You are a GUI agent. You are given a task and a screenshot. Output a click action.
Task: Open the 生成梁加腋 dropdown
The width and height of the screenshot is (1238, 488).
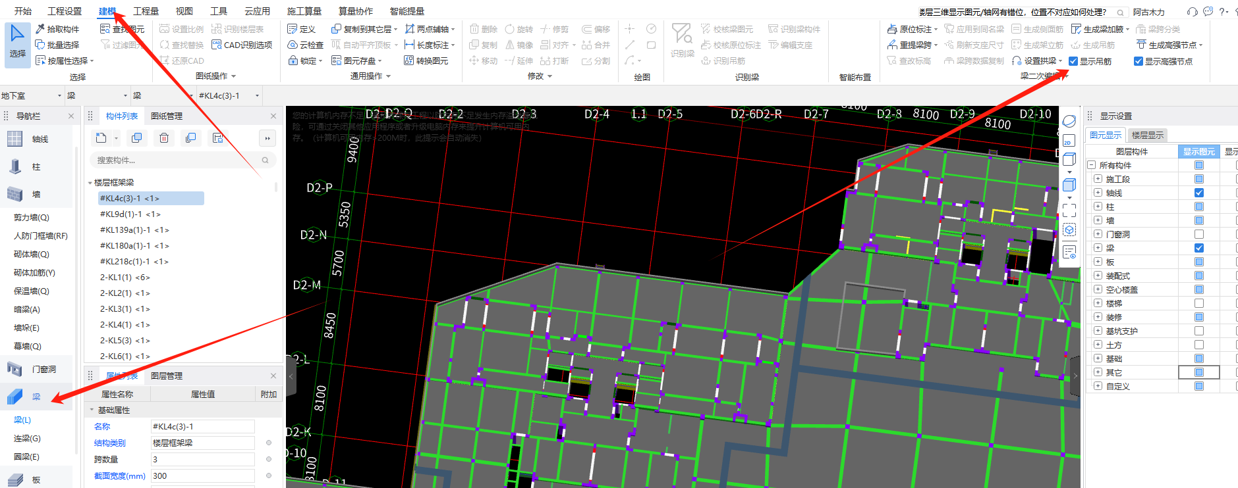coord(1127,29)
